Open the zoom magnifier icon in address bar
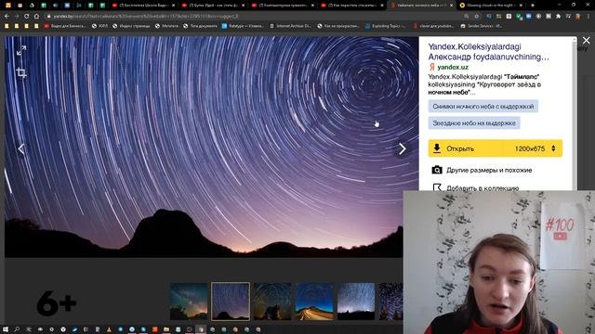Viewport: 595px width, 334px height. [467, 17]
